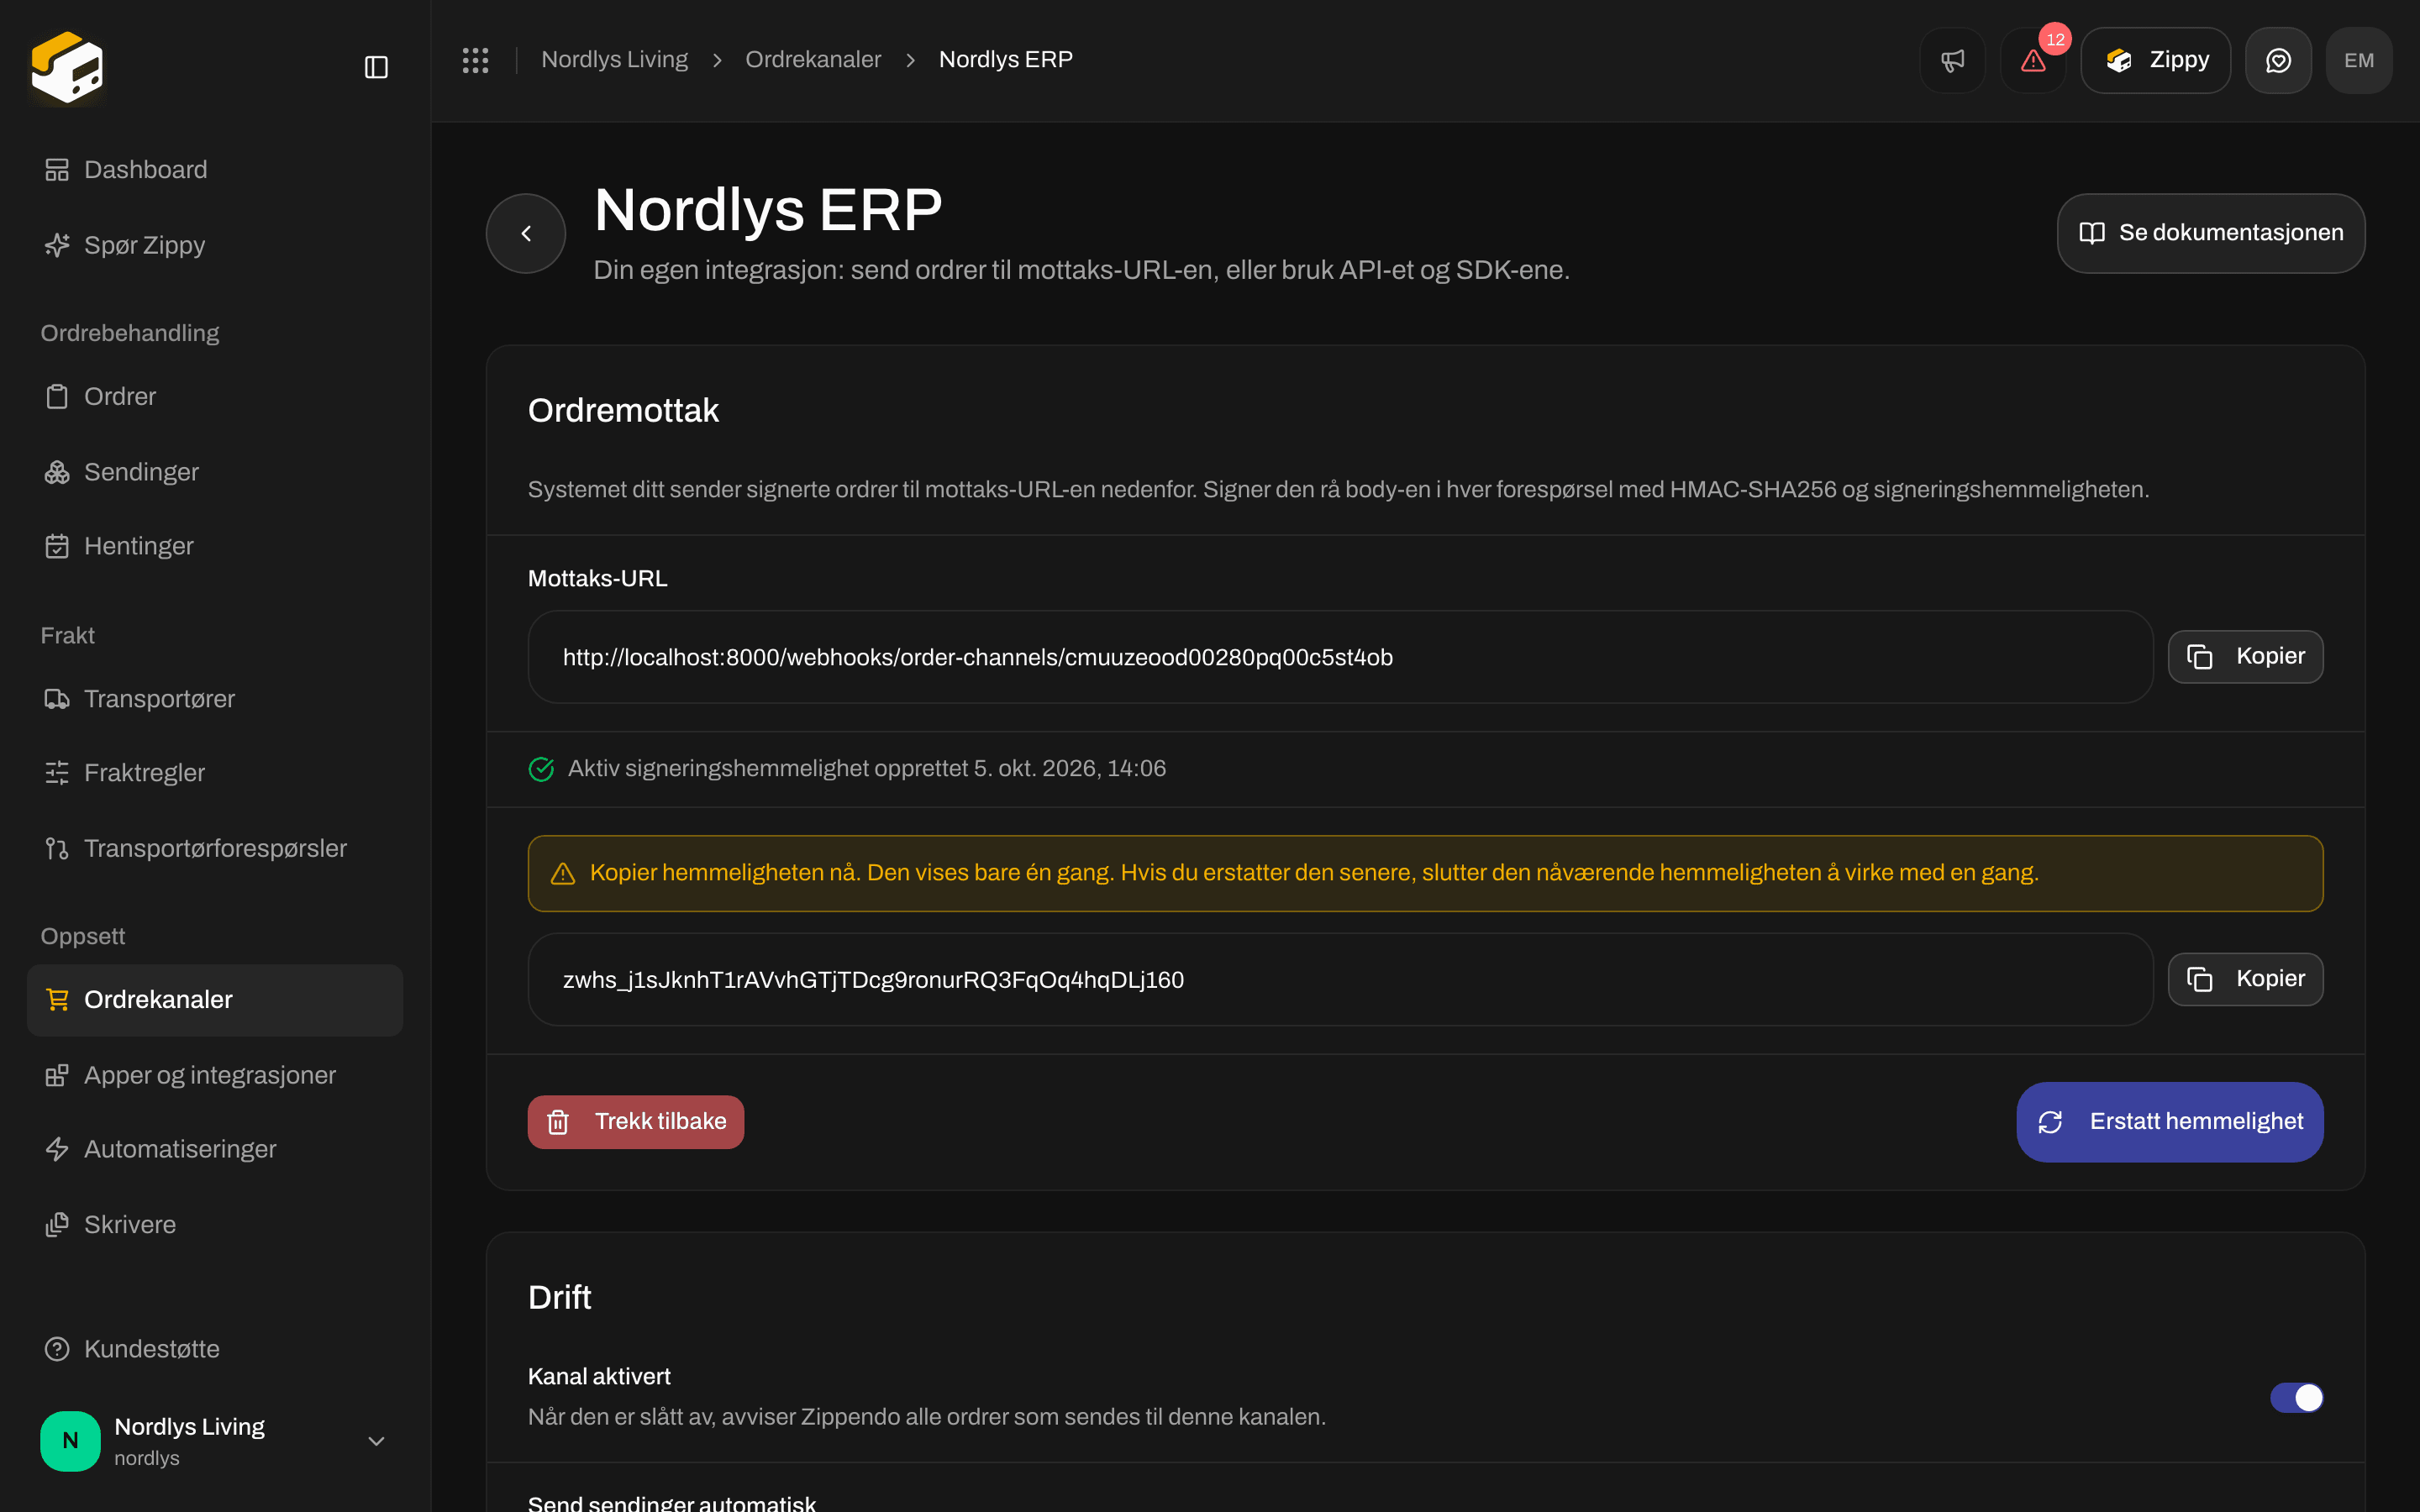
Task: Go to Ordrekanaler in breadcrumb
Action: (813, 60)
